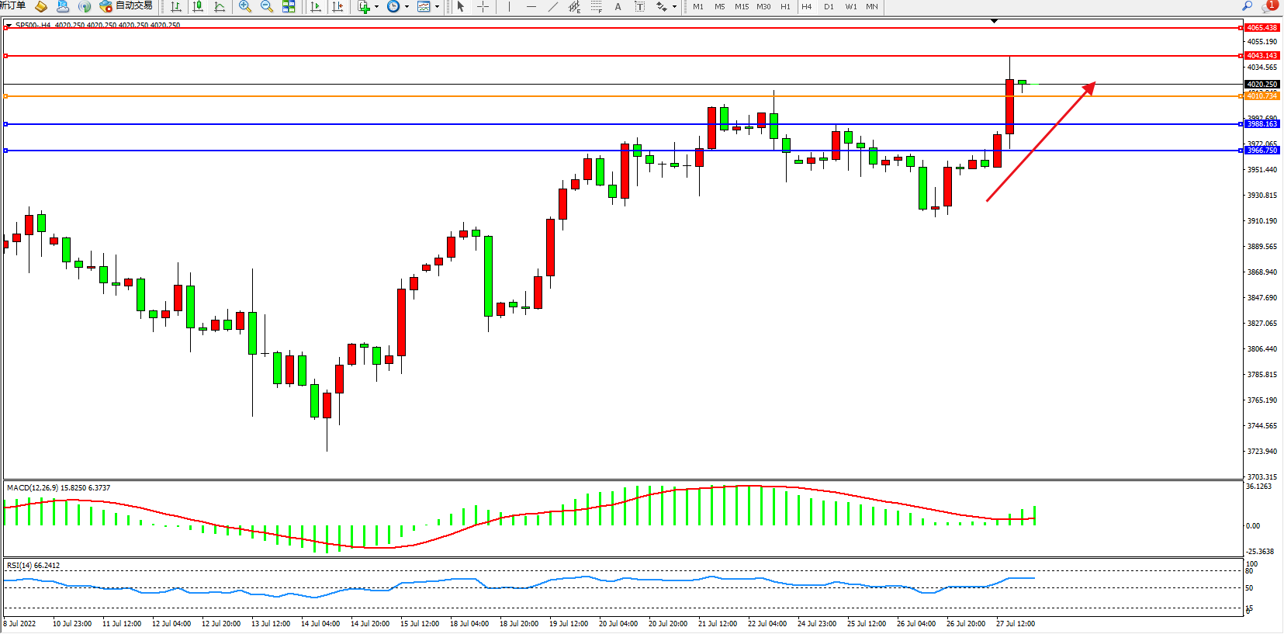Click the Zoom Out magnifier icon
1284x634 pixels.
[x=267, y=7]
